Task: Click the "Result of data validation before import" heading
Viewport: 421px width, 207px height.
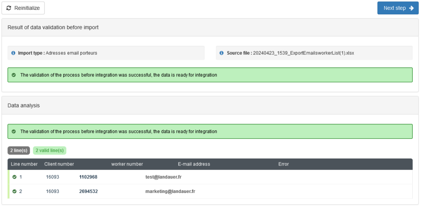Action: click(x=53, y=27)
